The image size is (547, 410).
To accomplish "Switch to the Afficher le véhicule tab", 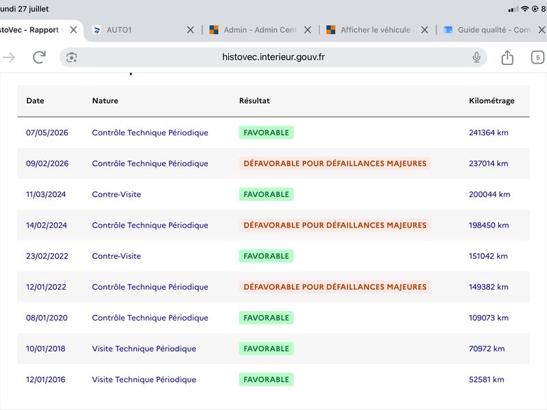I will coord(375,30).
